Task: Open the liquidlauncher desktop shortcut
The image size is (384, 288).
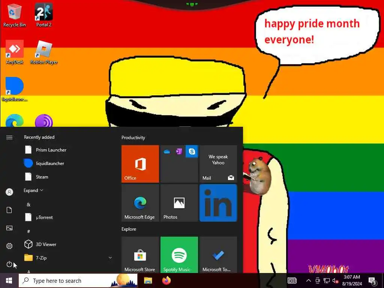Action: pos(15,89)
